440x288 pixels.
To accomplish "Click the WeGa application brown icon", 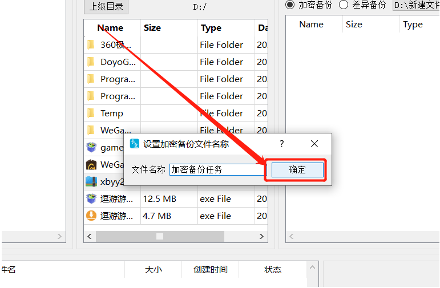I will click(91, 165).
